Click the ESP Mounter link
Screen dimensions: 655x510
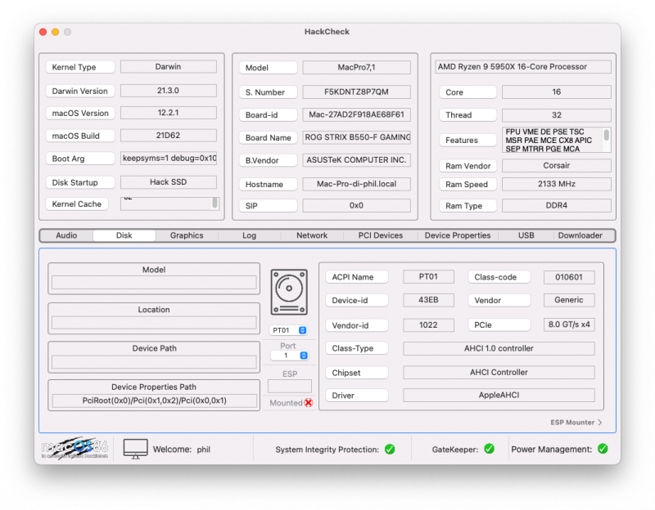pyautogui.click(x=572, y=423)
